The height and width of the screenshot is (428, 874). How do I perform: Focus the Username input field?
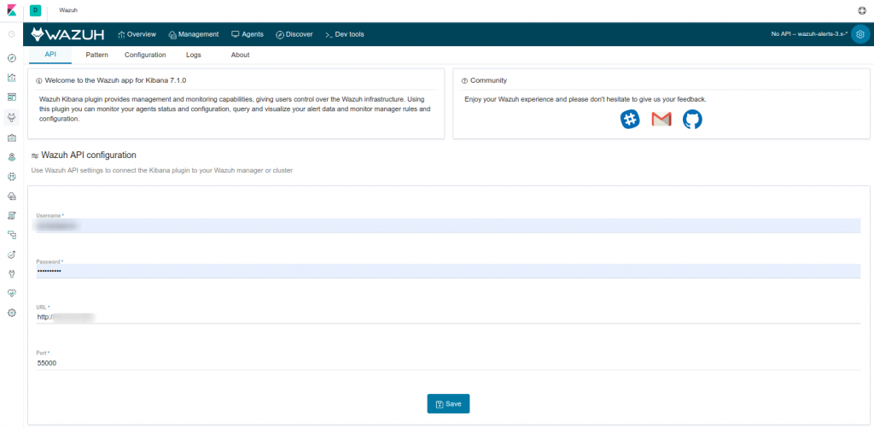tap(448, 226)
